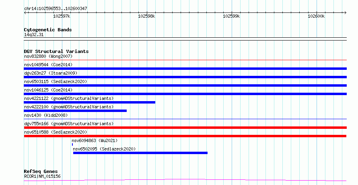The height and width of the screenshot is (185, 358).
Task: Click the RefSeq Genes track title
Action: (41, 171)
